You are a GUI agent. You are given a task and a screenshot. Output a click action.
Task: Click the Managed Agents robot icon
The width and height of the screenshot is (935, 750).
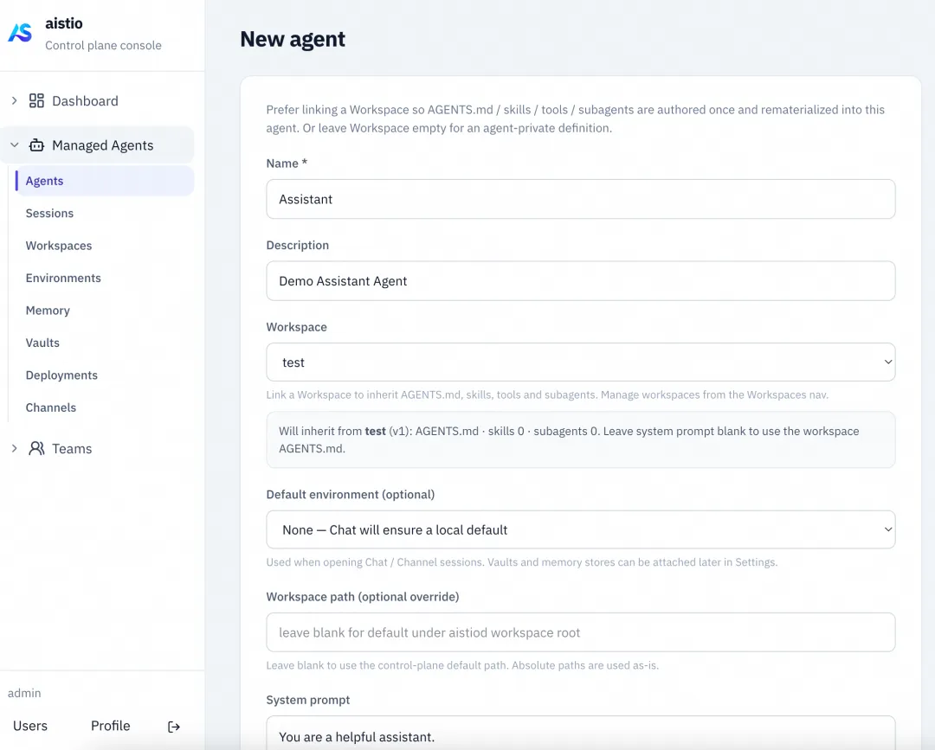point(36,145)
